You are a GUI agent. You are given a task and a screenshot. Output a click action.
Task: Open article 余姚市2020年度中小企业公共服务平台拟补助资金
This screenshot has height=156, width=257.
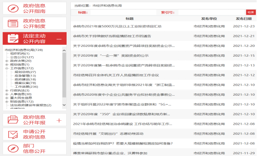(x=124, y=95)
